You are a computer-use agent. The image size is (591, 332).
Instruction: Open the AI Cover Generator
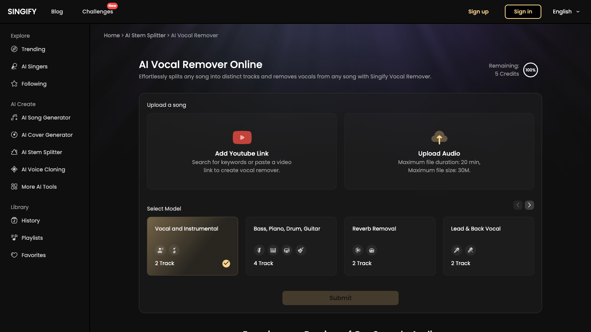(x=41, y=135)
